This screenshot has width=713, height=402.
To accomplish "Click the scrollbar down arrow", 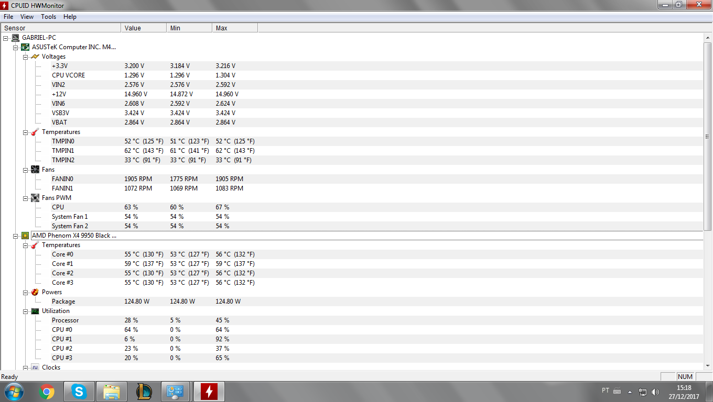I will click(x=708, y=366).
